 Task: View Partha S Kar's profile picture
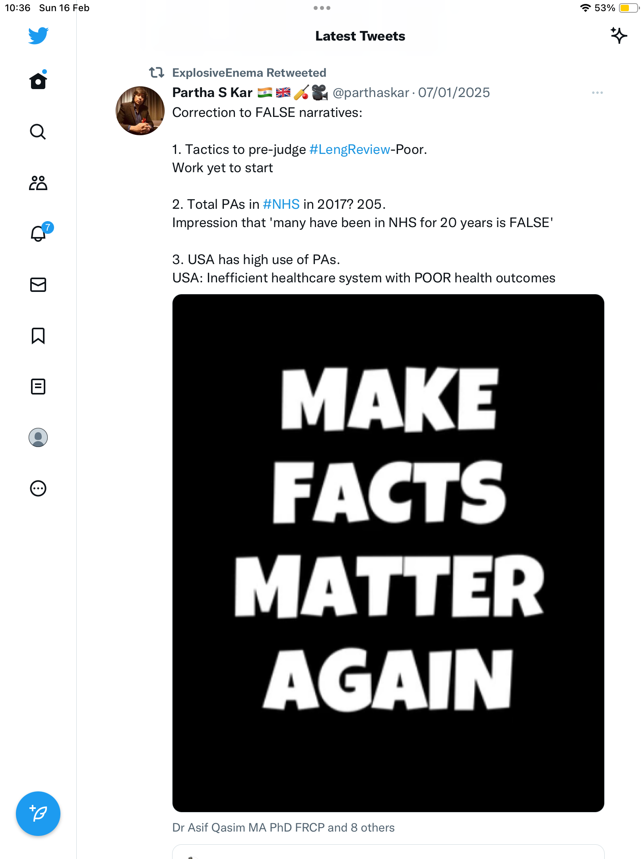coord(140,111)
